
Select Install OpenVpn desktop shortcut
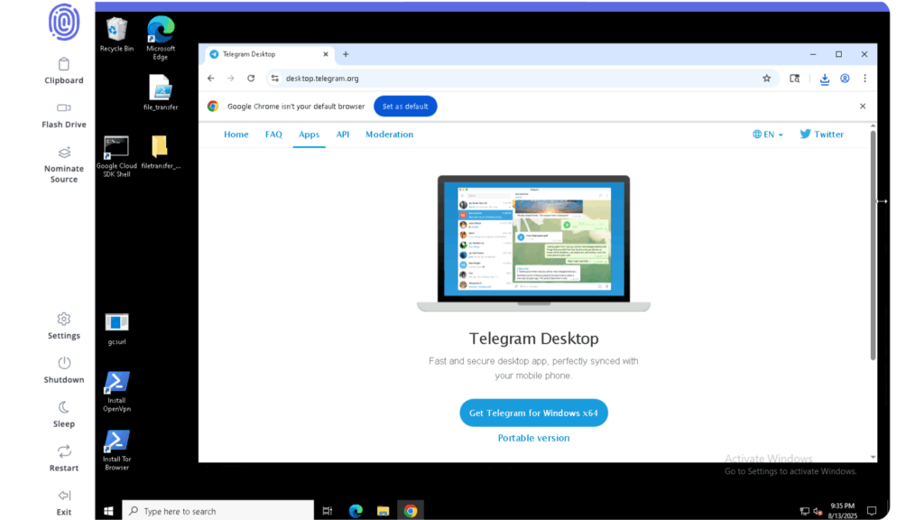click(x=116, y=392)
